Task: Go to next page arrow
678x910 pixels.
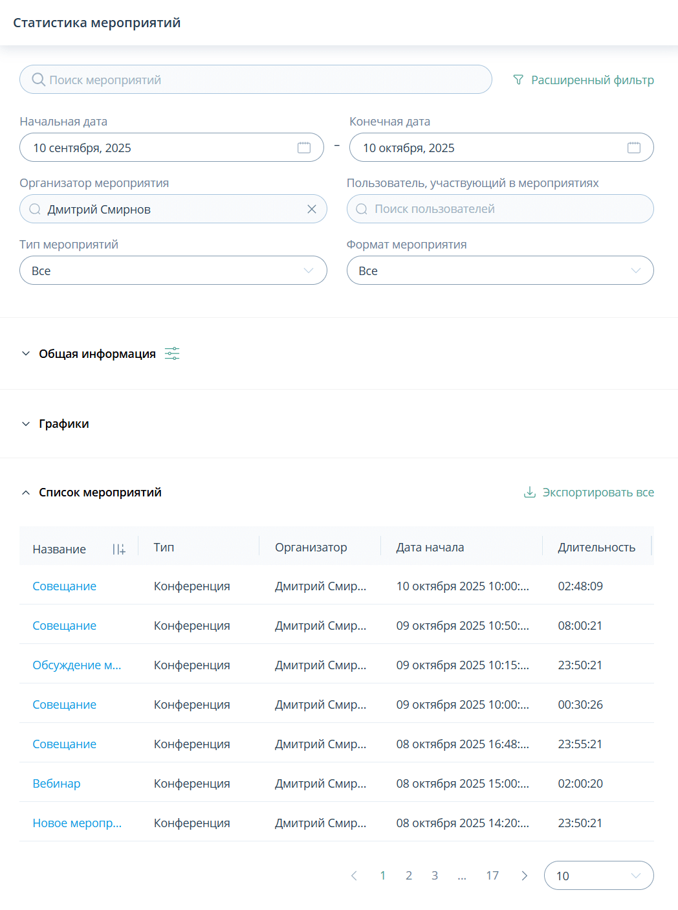Action: [x=525, y=876]
